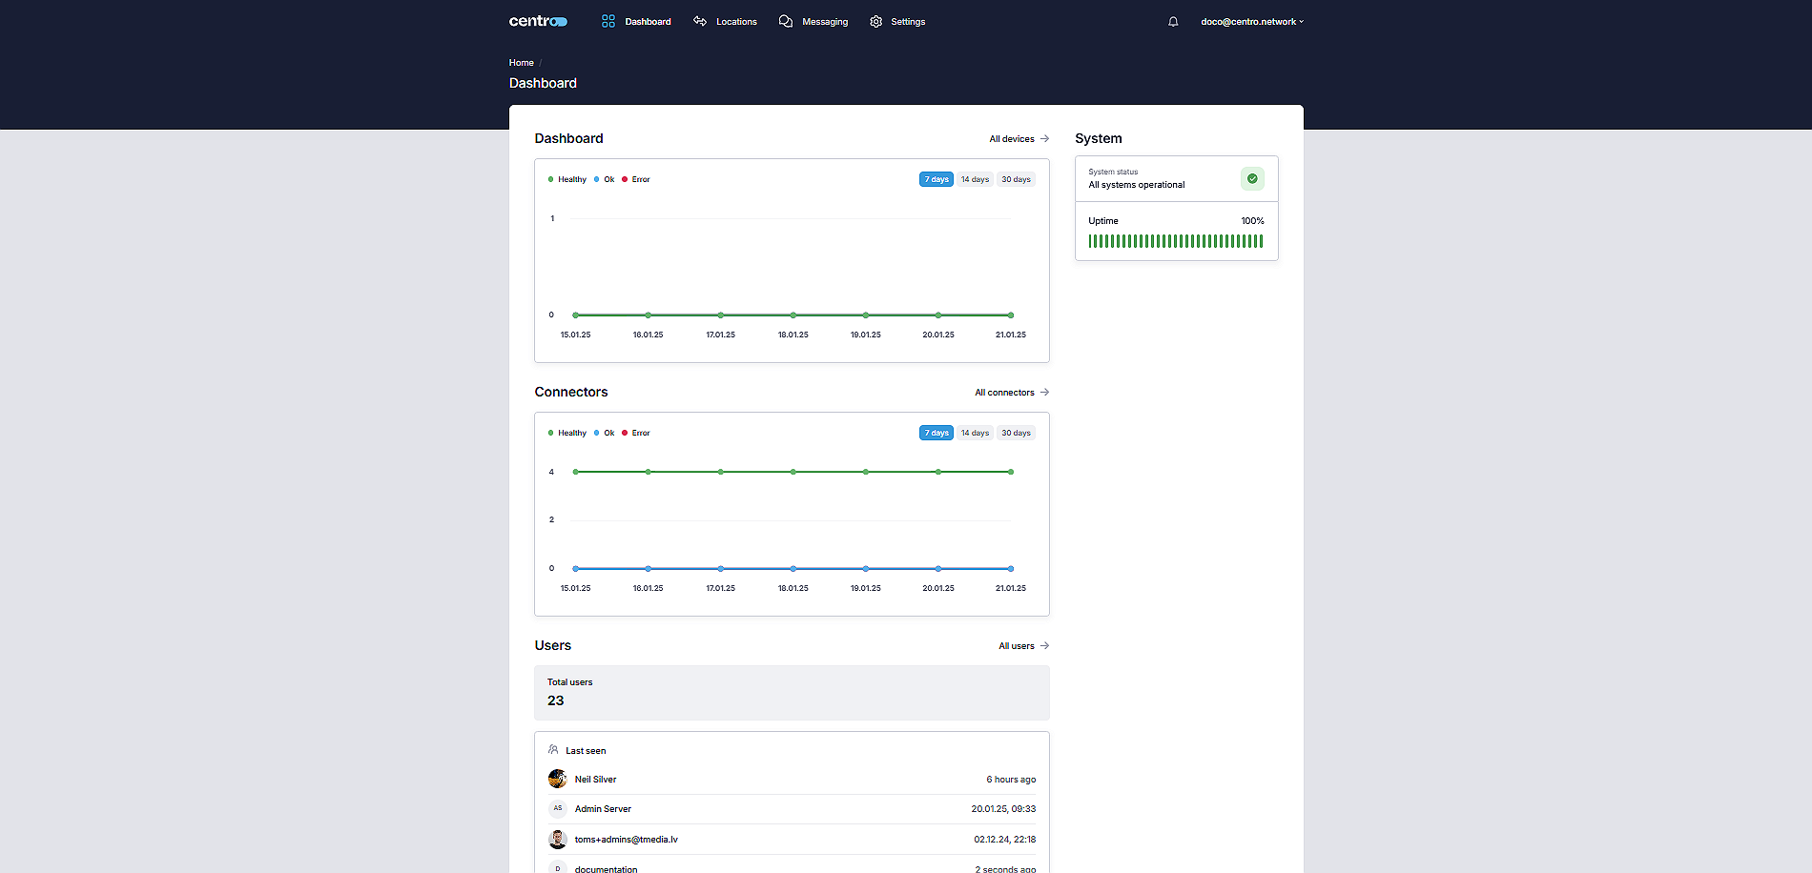The image size is (1812, 873).
Task: Click the arrow next to All connectors
Action: (x=1044, y=392)
